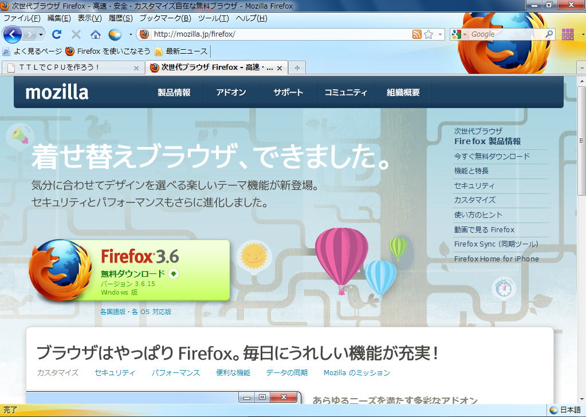Image resolution: width=586 pixels, height=417 pixels.
Task: Click the large Firefox logo on the download button
Action: (60, 269)
